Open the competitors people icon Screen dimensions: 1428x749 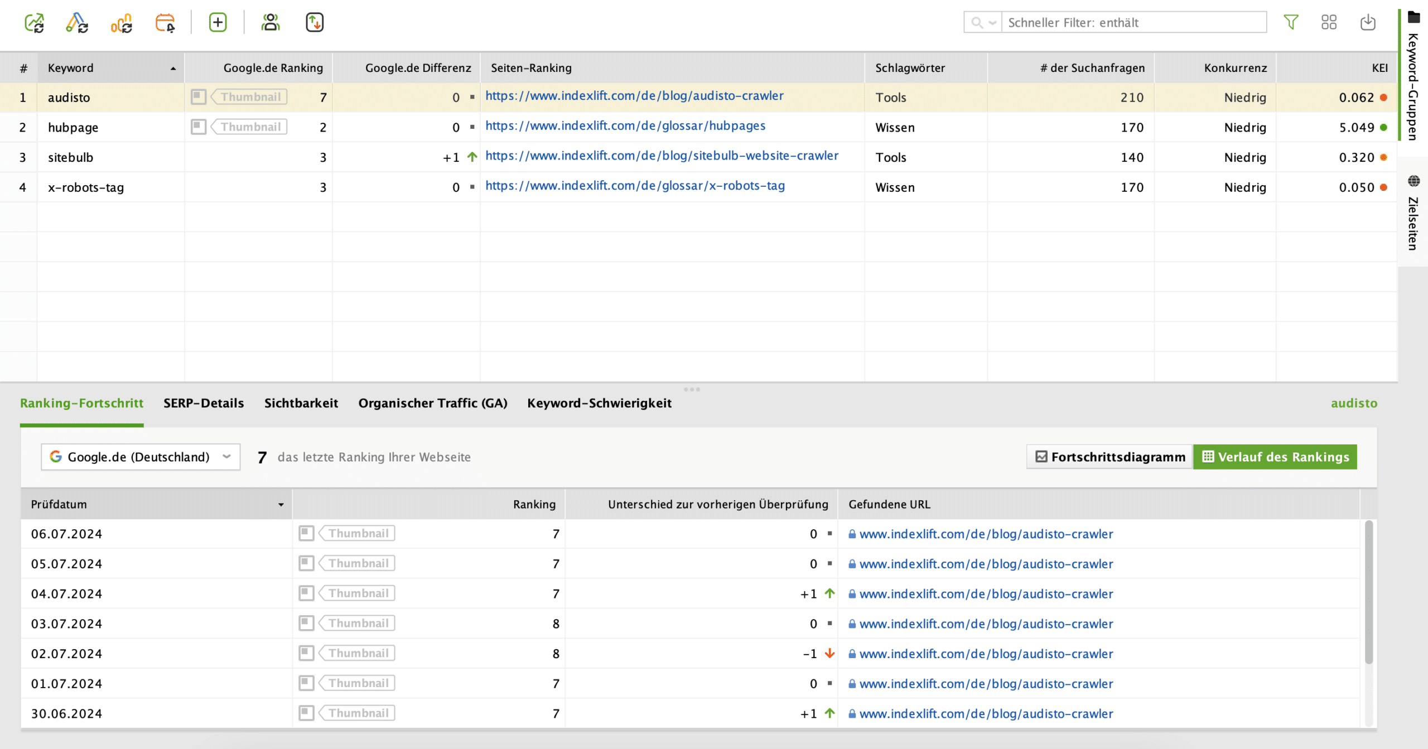pyautogui.click(x=271, y=23)
